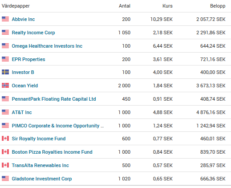This screenshot has width=231, height=188.
Task: Click the 2,18 SEK price for Realty Income
Action: [163, 33]
